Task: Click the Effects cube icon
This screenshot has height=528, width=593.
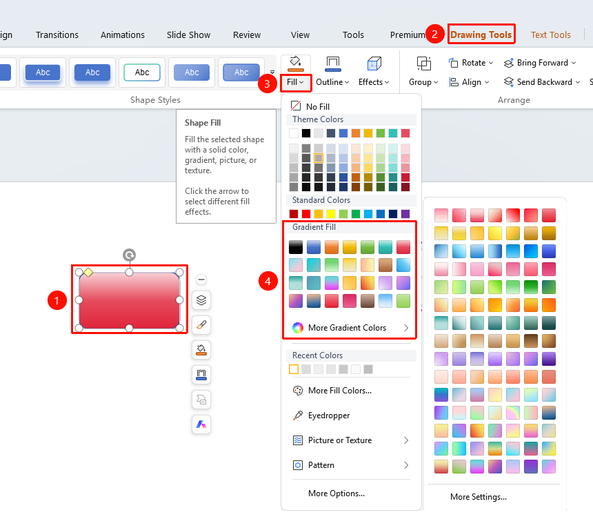Action: (374, 63)
